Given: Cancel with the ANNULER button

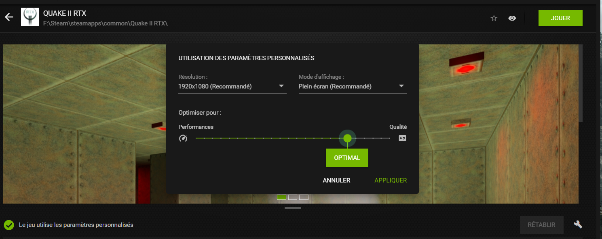Looking at the screenshot, I should pos(336,180).
